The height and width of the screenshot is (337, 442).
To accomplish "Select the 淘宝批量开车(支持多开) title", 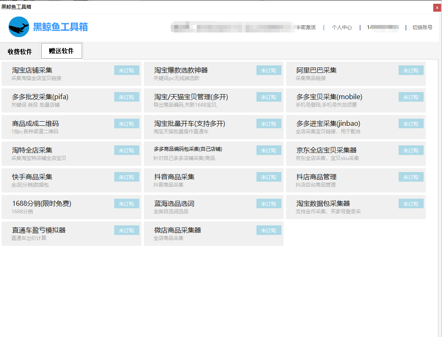I will click(190, 123).
